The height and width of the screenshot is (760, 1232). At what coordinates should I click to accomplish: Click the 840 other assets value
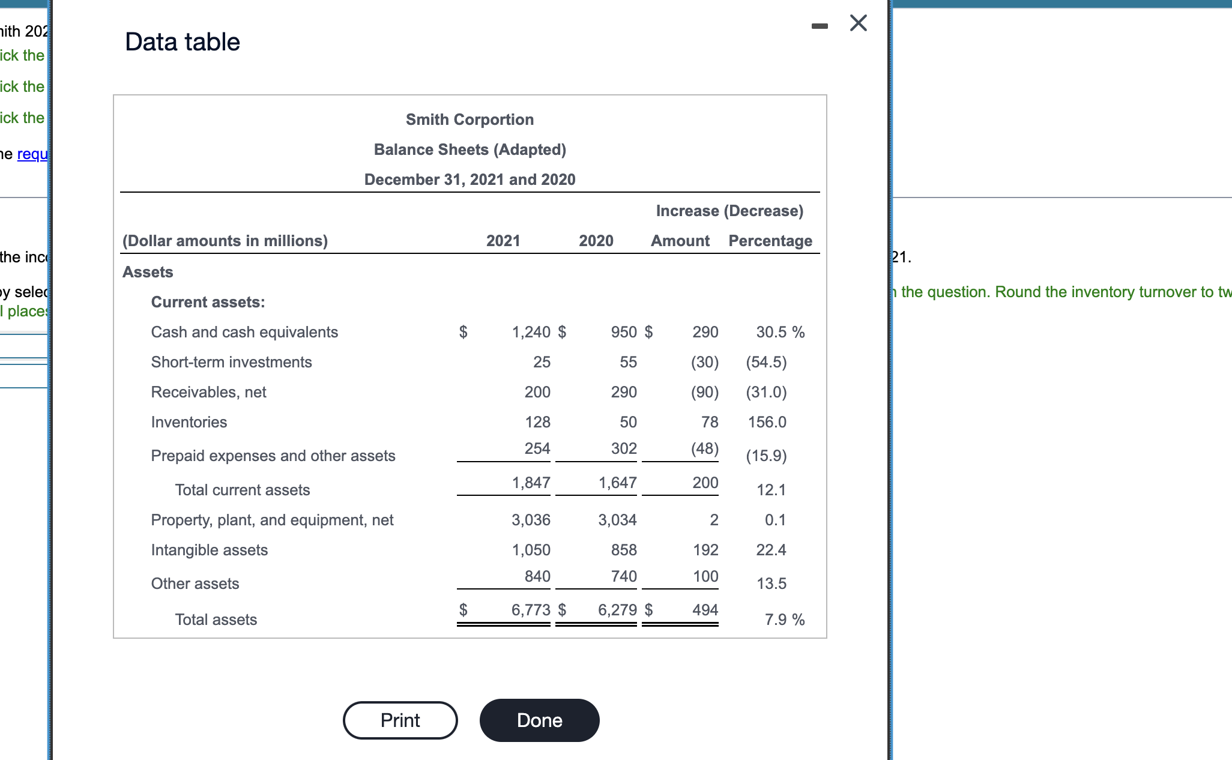(537, 576)
